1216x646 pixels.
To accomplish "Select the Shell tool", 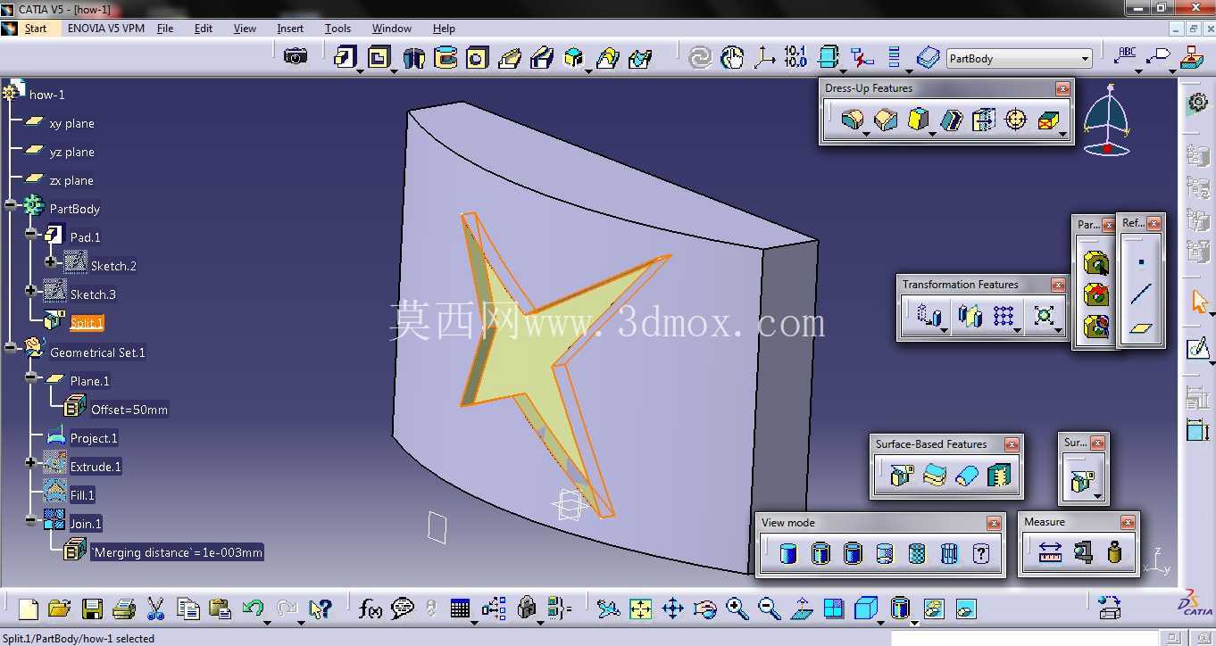I will point(952,119).
